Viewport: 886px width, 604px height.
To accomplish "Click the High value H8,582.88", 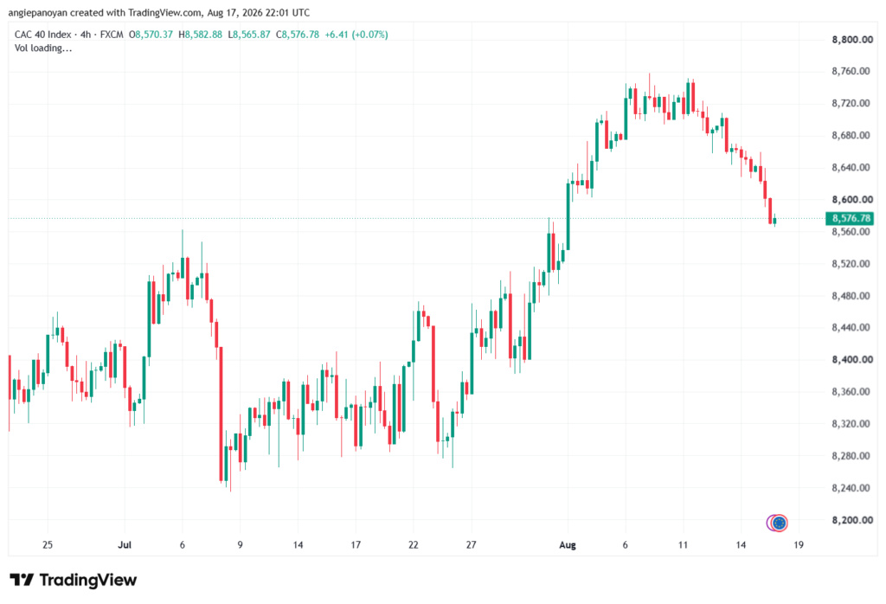I will [x=200, y=35].
